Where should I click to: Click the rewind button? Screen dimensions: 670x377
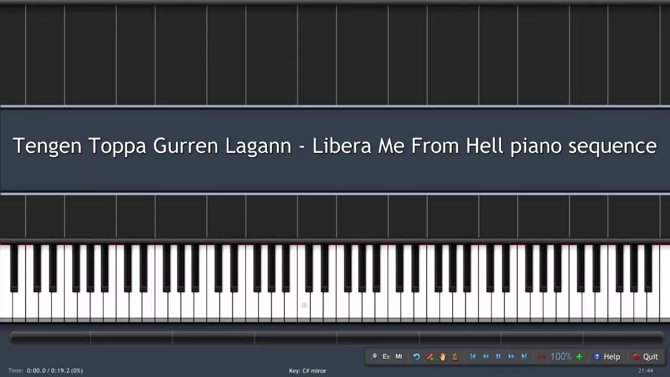point(486,357)
